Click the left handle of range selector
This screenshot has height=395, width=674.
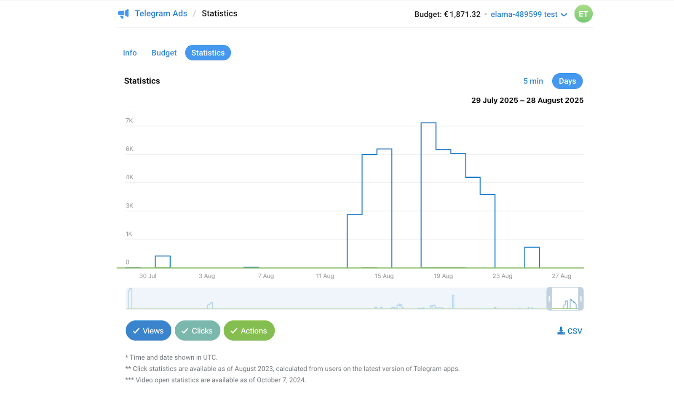(x=549, y=299)
